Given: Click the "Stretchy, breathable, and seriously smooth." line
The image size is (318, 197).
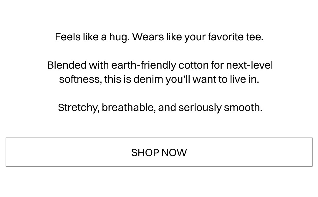Looking at the screenshot, I should (160, 107).
